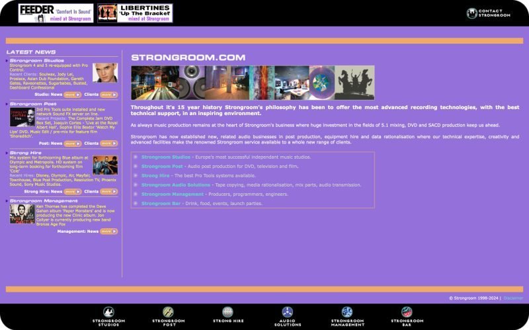Follow the Strongroom Audio Solutions list link
The image size is (529, 330).
175,185
